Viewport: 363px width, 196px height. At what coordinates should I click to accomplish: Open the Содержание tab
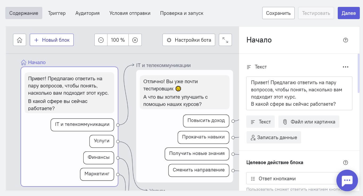(x=24, y=13)
